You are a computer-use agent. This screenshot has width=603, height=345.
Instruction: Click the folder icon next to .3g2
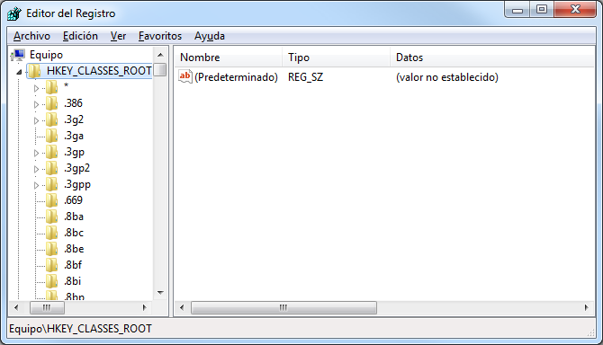(x=51, y=119)
